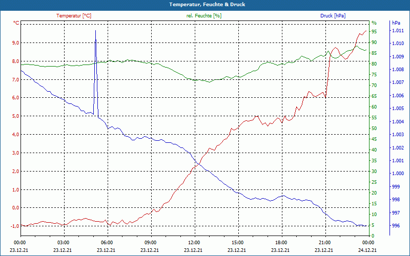
Task: Click the '996' pressure axis value
Action: 396,226
